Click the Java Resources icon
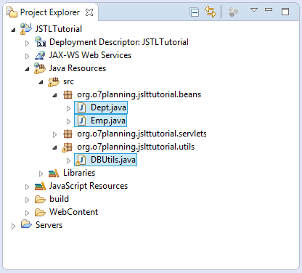 point(40,68)
